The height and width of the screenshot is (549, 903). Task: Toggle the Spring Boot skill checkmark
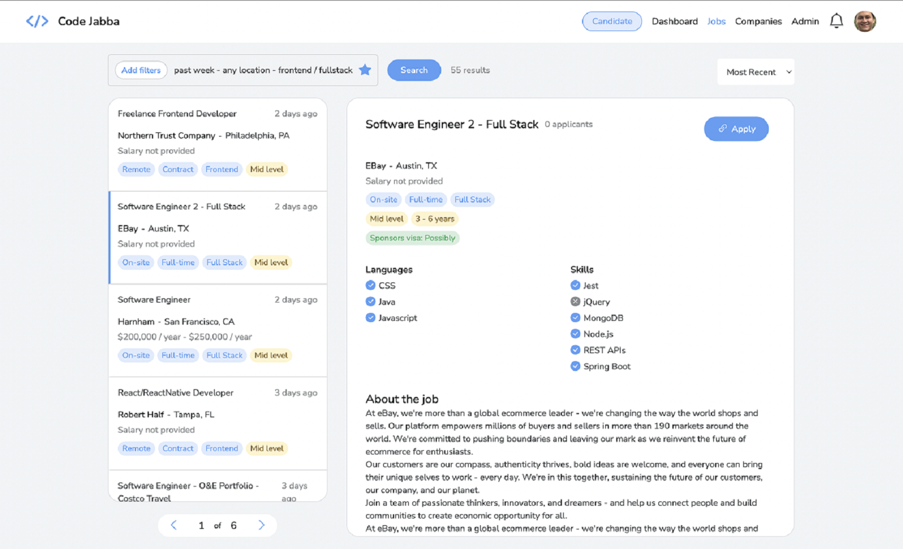(x=575, y=366)
